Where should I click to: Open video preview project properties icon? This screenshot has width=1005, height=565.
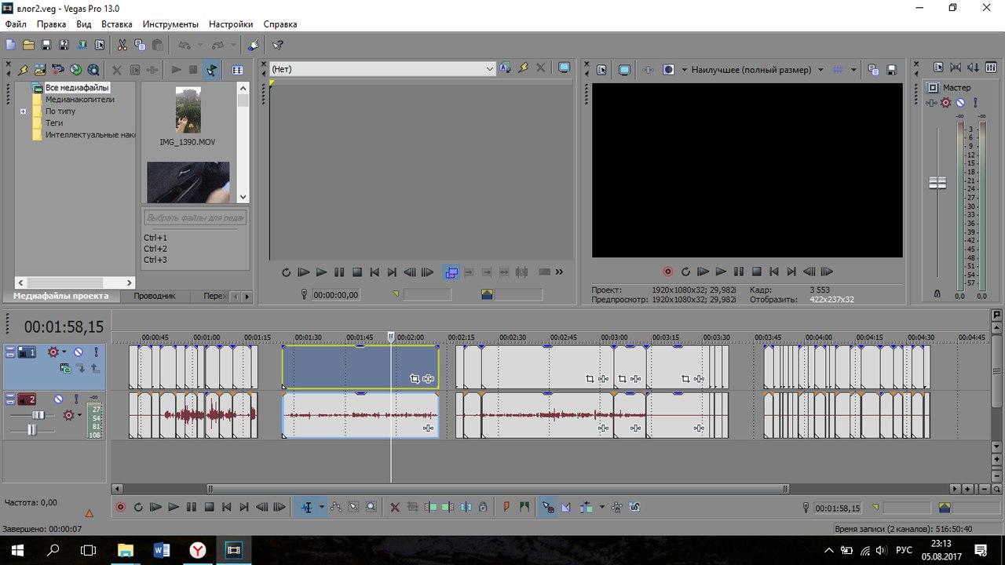point(601,70)
